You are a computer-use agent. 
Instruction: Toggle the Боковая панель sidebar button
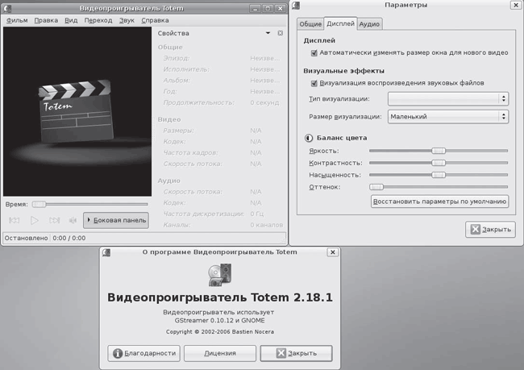tap(116, 220)
